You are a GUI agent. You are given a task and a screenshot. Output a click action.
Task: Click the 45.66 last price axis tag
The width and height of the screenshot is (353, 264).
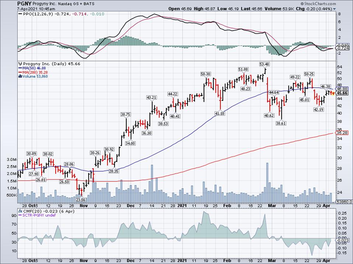tap(342, 93)
